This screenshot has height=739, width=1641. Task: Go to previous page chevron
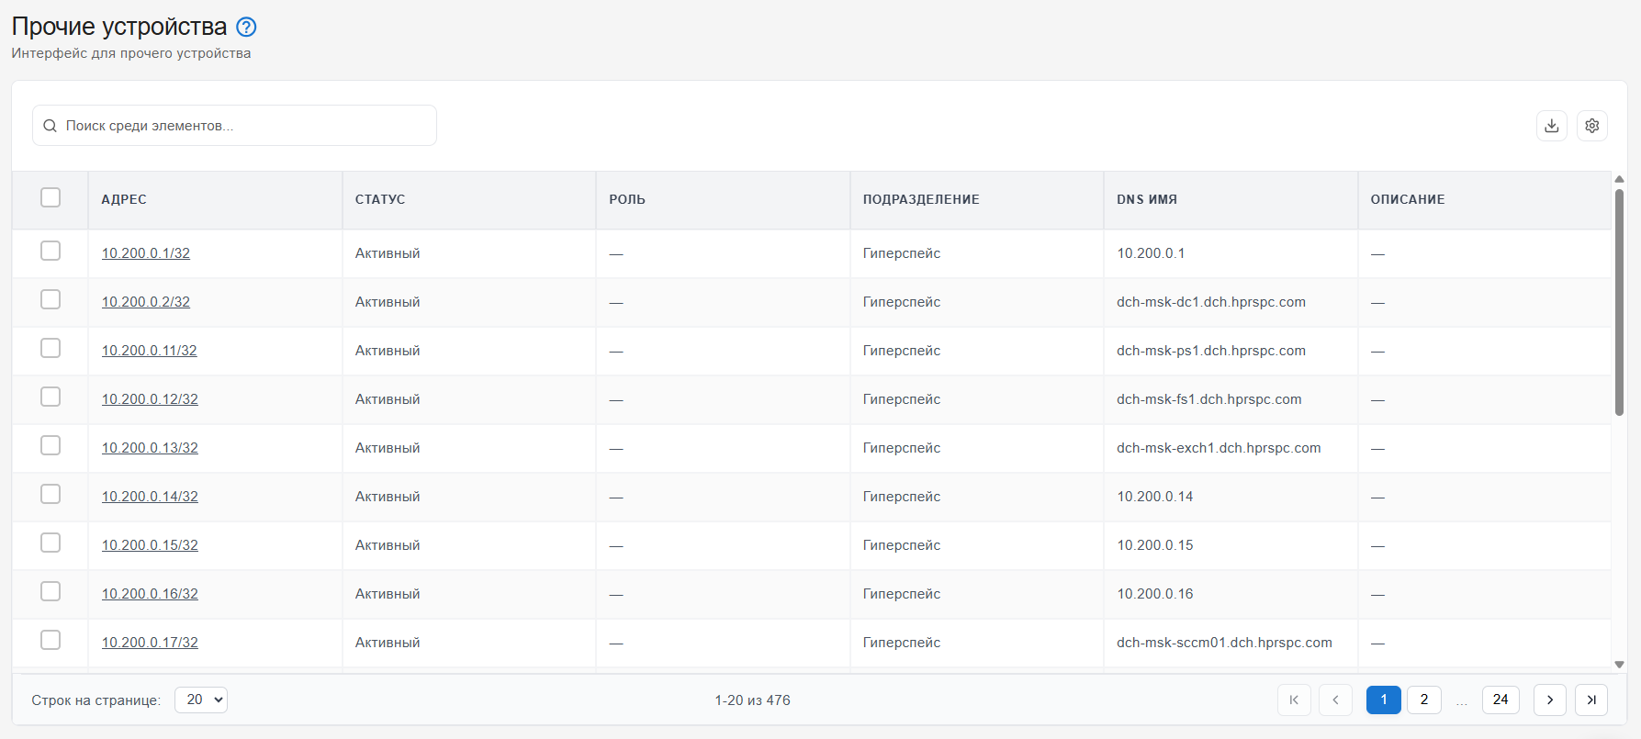(x=1335, y=700)
